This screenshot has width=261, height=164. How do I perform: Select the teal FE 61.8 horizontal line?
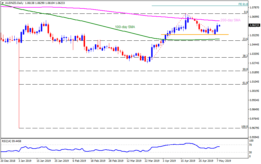pos(194,6)
